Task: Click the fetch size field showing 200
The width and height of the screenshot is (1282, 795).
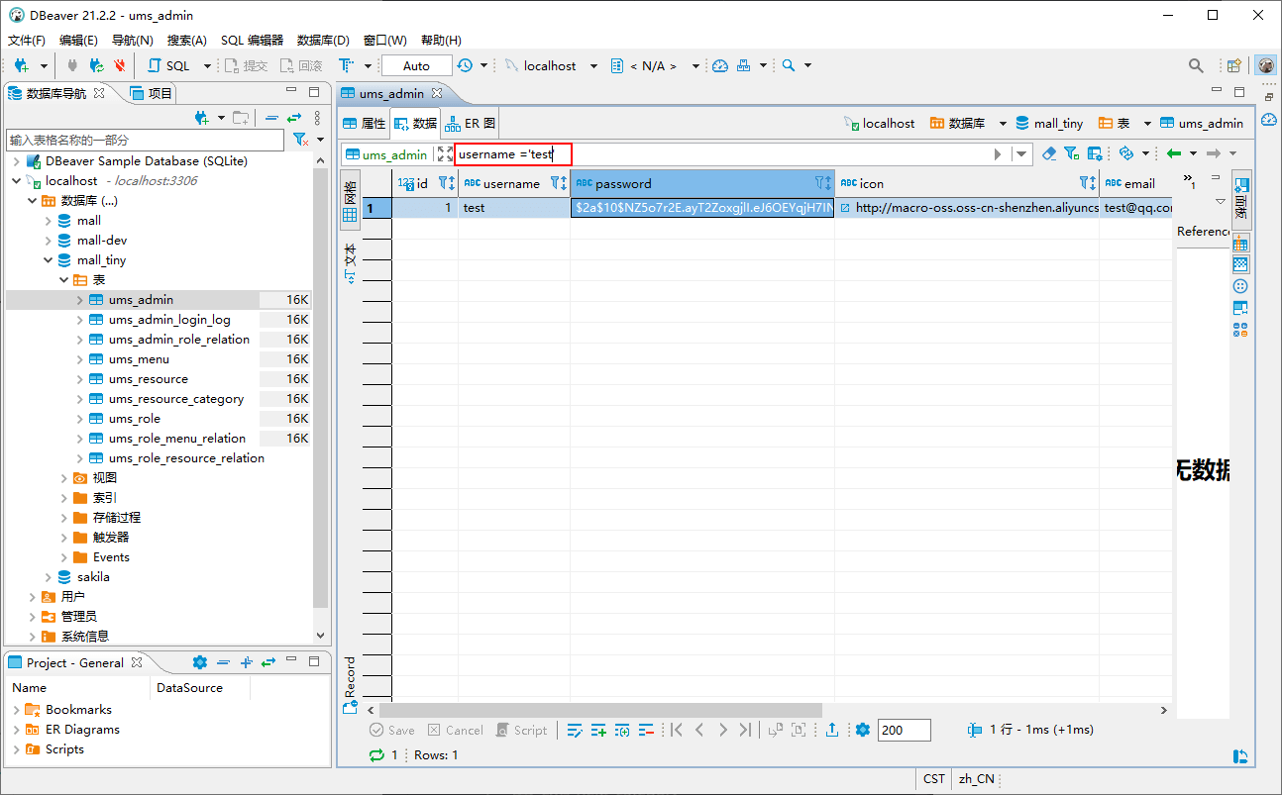Action: pyautogui.click(x=904, y=730)
